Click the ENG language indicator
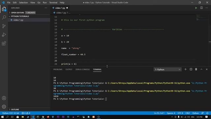This screenshot has width=211, height=119. coord(193,117)
